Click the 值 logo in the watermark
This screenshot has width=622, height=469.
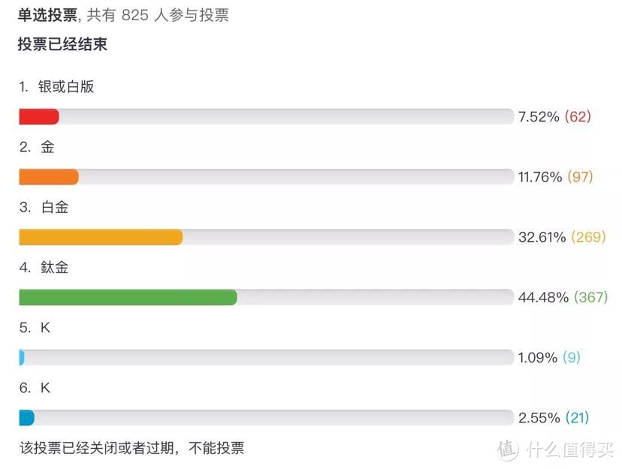coord(508,448)
